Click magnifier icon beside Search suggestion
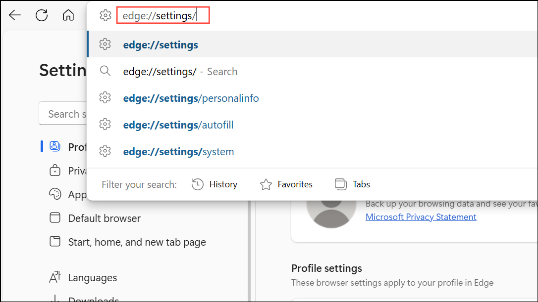 (x=105, y=71)
